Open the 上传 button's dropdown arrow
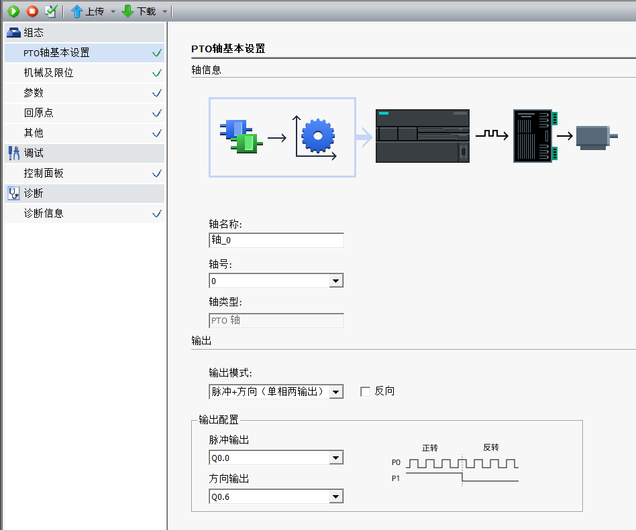The image size is (636, 530). point(113,11)
